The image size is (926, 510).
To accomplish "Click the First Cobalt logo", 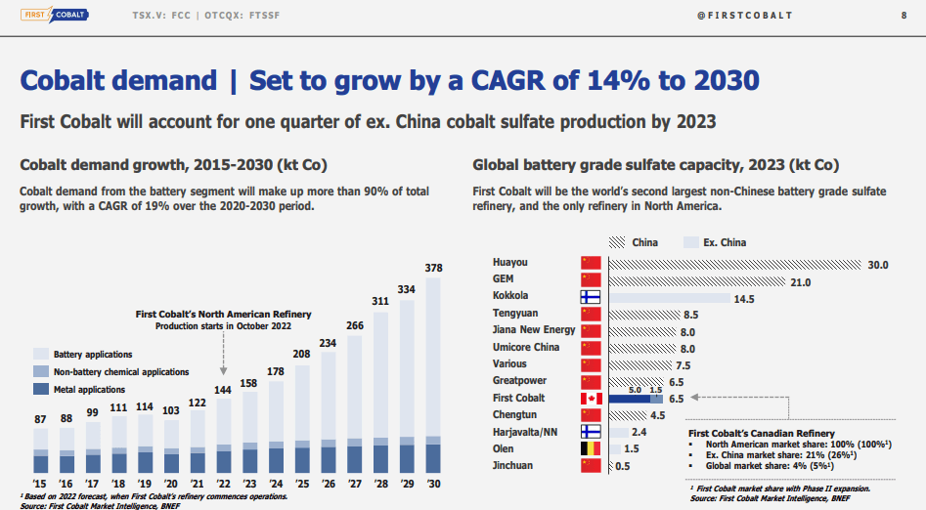I will pyautogui.click(x=55, y=15).
